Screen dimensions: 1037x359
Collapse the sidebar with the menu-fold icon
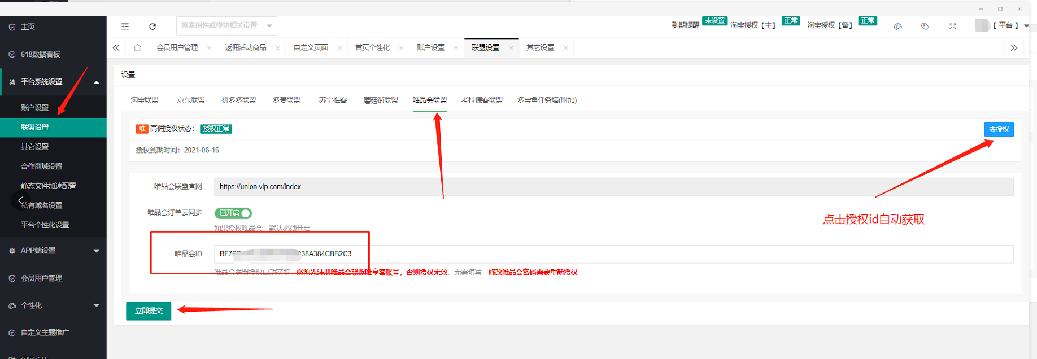click(125, 26)
